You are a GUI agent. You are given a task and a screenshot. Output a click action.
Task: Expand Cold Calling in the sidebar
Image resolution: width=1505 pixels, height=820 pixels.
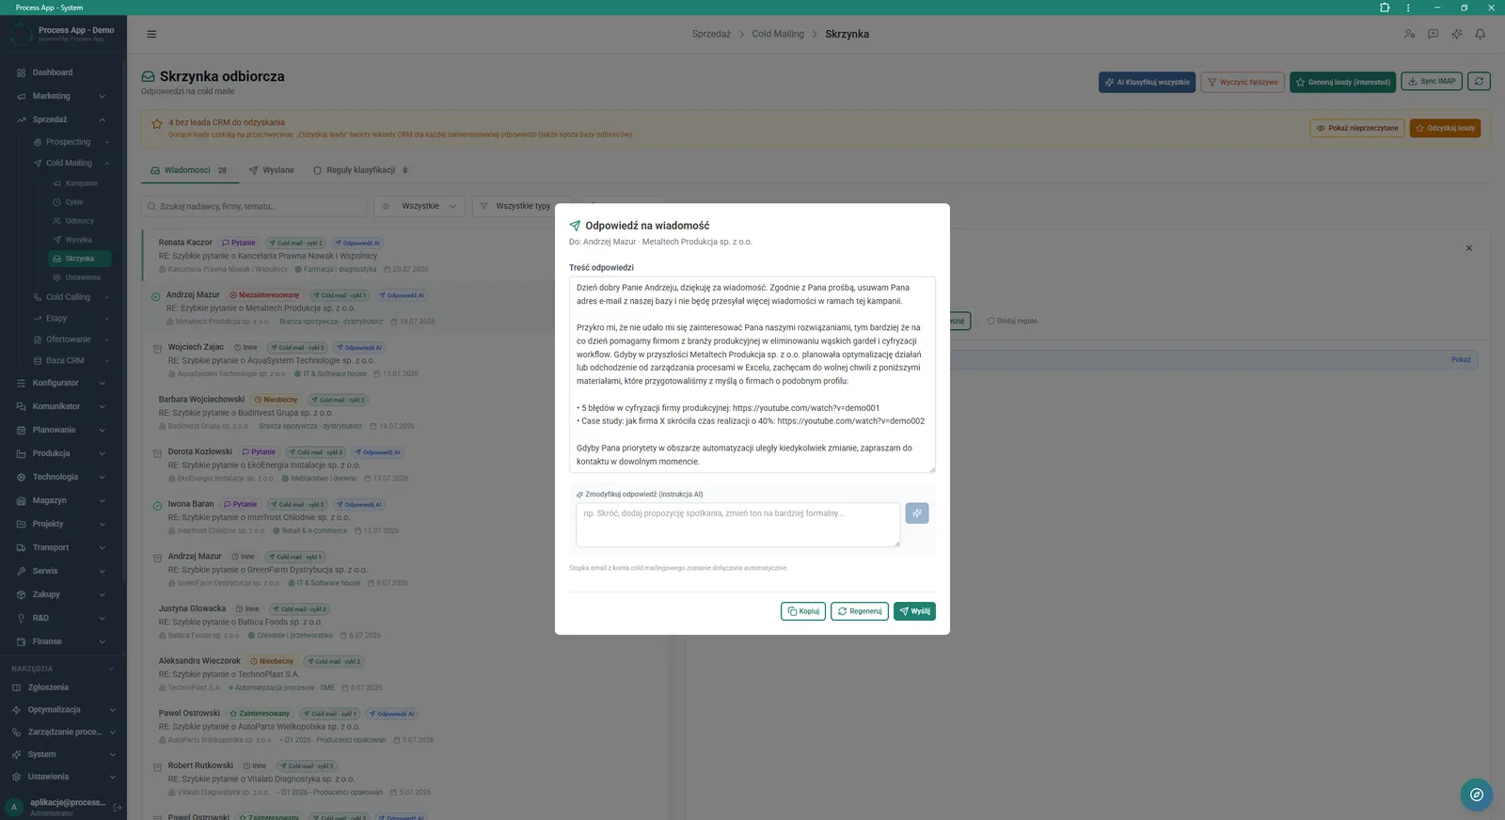pos(71,297)
